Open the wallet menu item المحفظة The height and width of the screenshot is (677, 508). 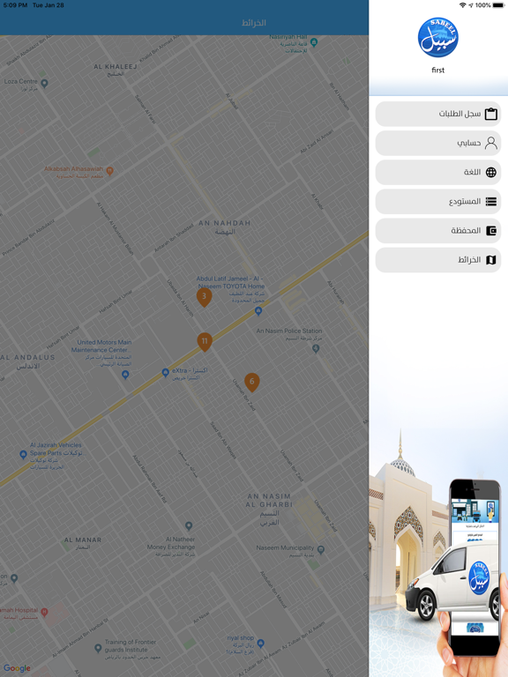point(438,231)
